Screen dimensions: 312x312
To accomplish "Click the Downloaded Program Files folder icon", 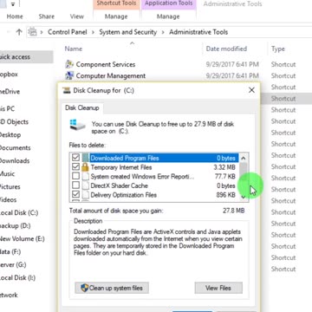I will 86,158.
